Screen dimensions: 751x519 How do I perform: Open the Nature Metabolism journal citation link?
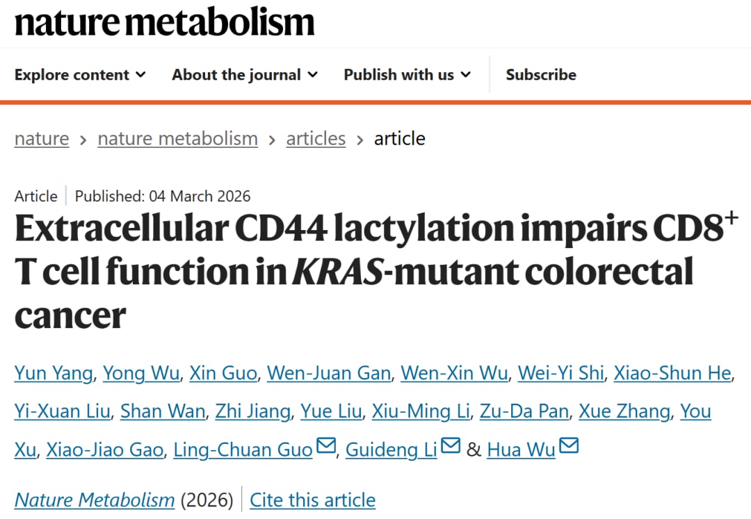point(95,500)
